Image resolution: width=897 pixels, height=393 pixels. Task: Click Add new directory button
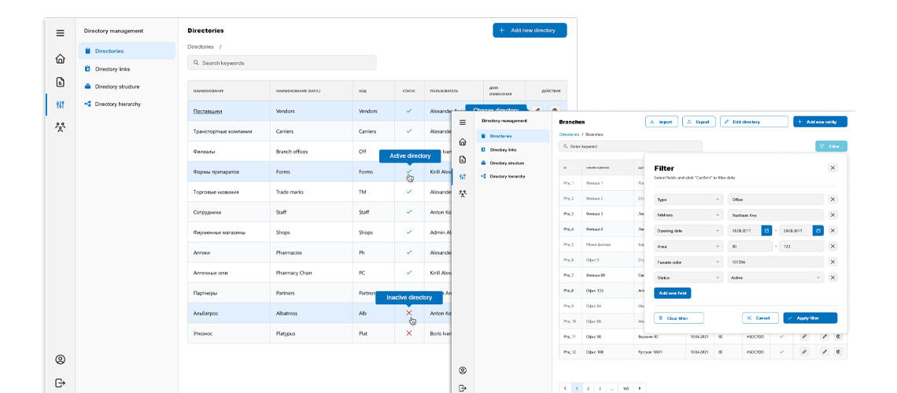point(530,31)
